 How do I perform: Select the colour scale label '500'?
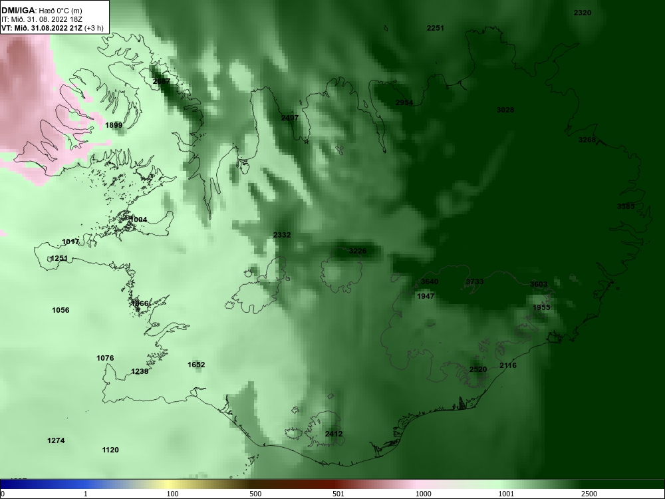[255, 494]
